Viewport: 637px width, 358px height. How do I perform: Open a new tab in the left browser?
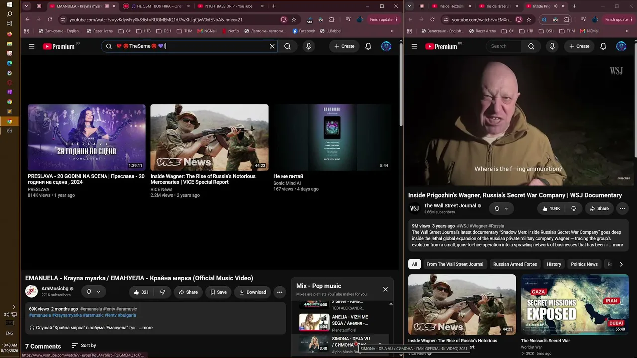click(x=274, y=6)
